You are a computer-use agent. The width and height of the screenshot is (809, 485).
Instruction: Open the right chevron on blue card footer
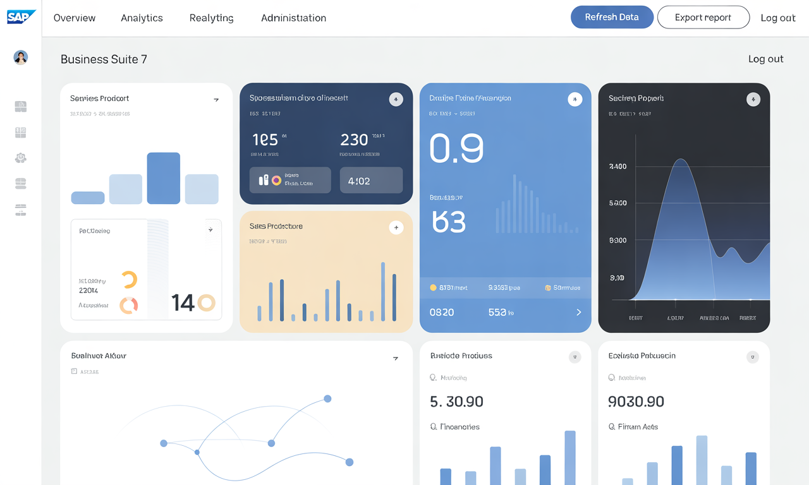[578, 312]
